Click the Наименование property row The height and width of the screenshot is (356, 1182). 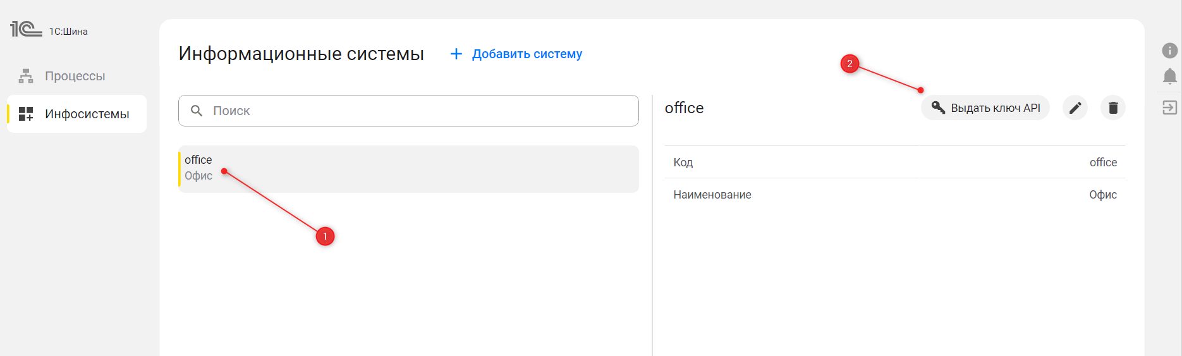[894, 195]
